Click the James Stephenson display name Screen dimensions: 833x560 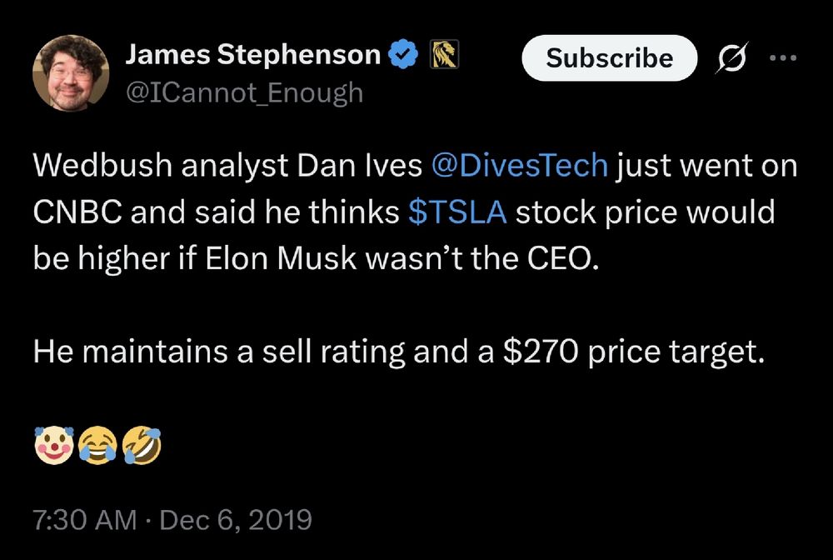click(252, 56)
